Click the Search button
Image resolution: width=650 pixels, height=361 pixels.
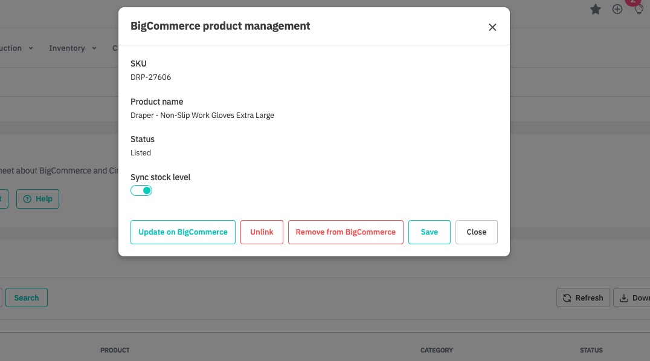[27, 298]
